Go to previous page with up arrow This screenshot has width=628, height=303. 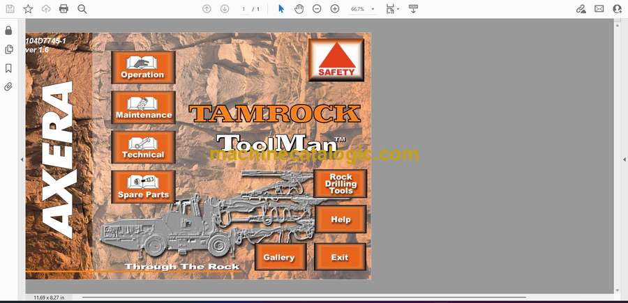[x=207, y=9]
